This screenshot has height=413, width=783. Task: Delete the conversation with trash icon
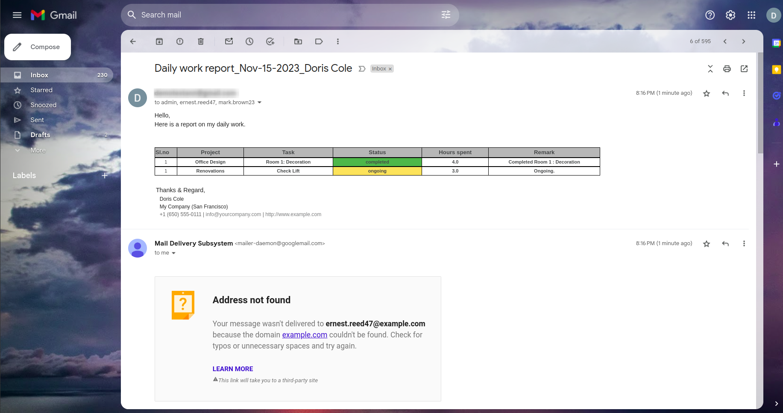201,41
